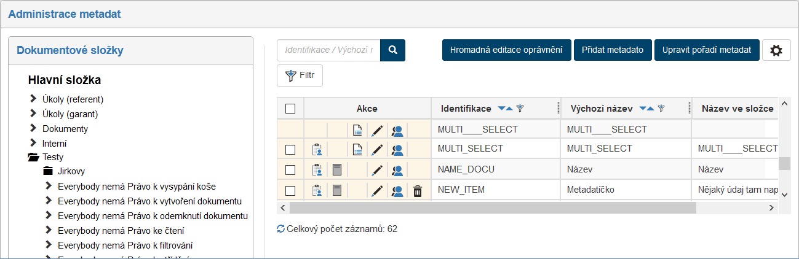Viewport: 799px width, 259px height.
Task: Collapse the Testy folder
Action: coord(33,157)
